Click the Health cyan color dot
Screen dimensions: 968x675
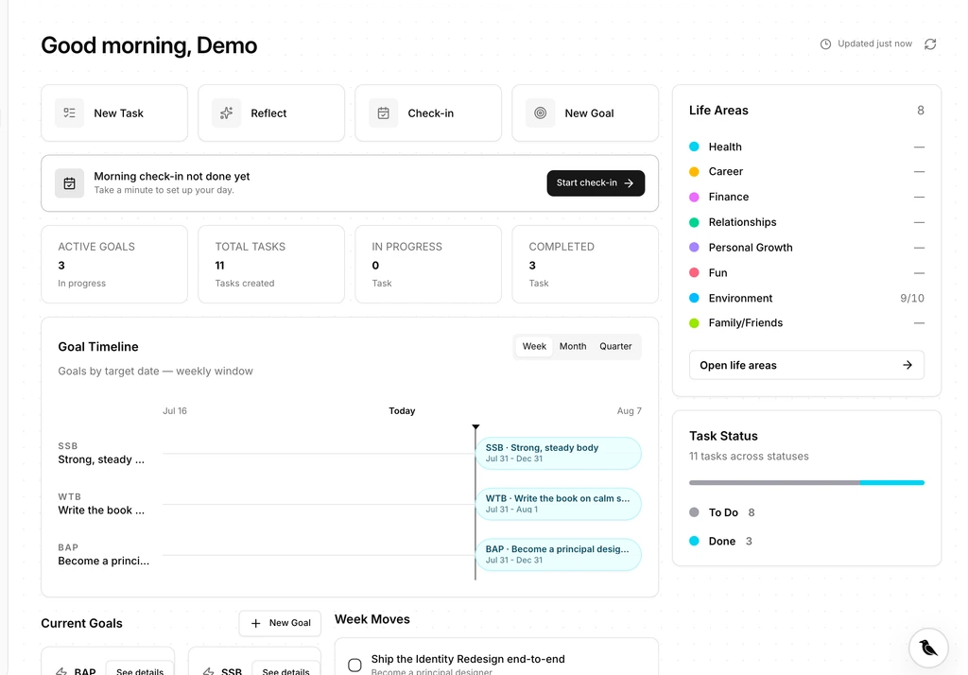(x=694, y=147)
